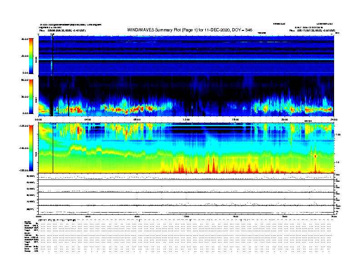Click the topmost line-plot strip under TNR
Image resolution: width=360 pixels, height=278 pixels.
pyautogui.click(x=186, y=177)
